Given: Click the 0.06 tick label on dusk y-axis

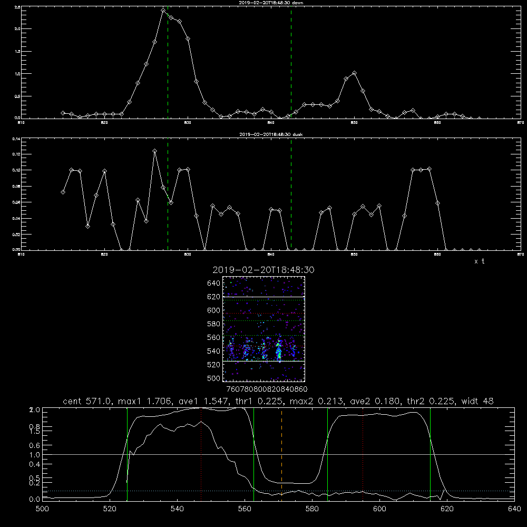Looking at the screenshot, I should (16, 202).
